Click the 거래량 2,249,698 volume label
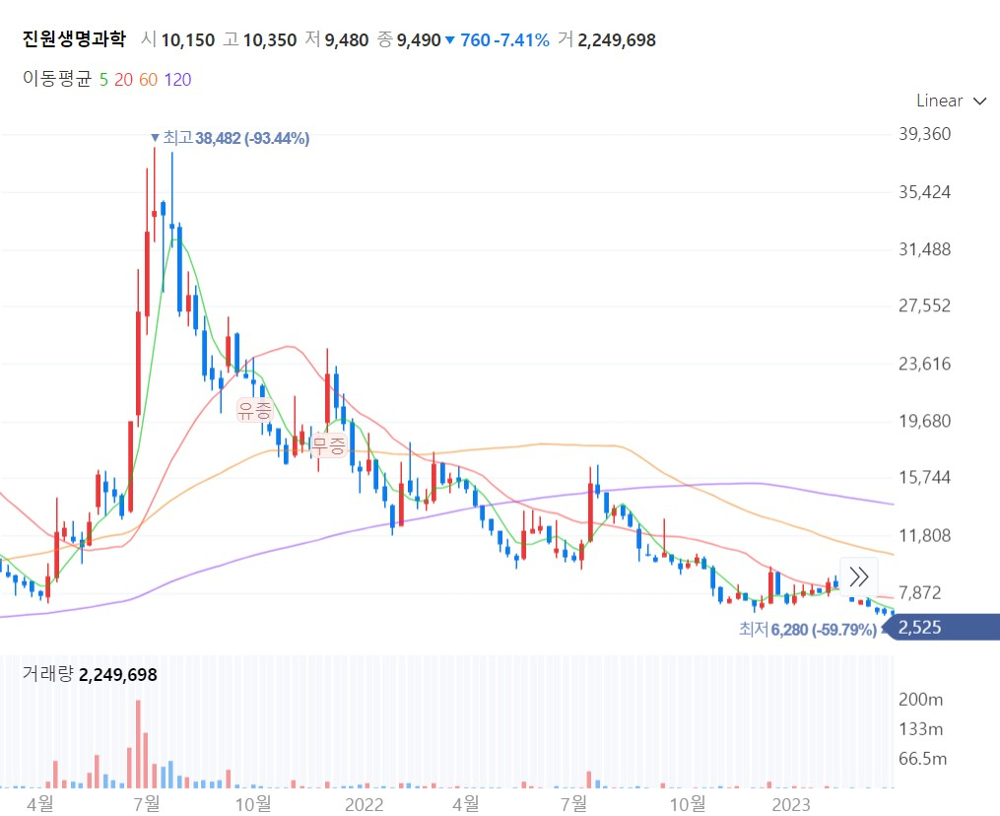This screenshot has width=1000, height=816. click(90, 674)
